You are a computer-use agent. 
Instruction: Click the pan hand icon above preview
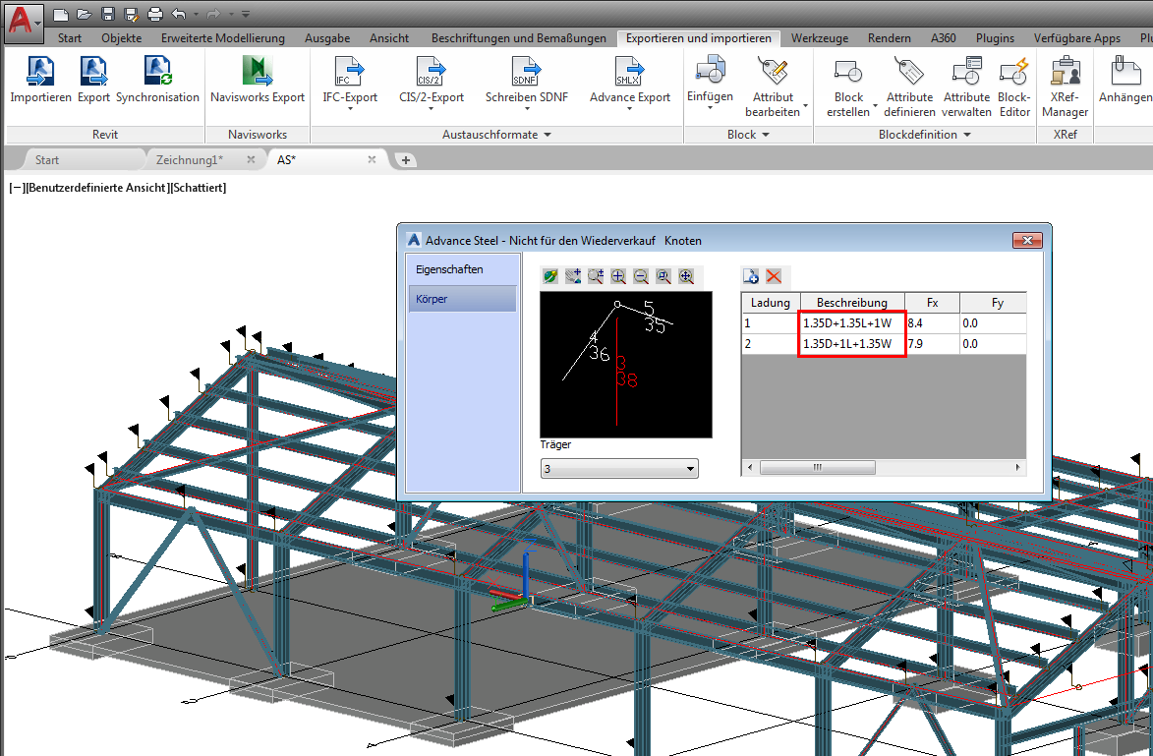coord(573,276)
